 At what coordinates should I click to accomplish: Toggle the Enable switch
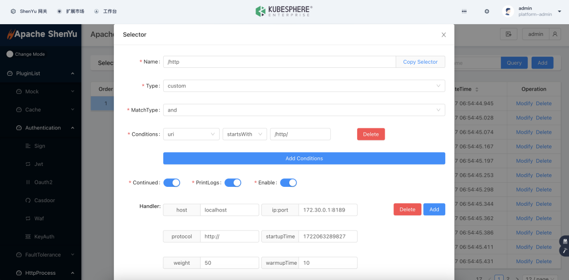(289, 183)
